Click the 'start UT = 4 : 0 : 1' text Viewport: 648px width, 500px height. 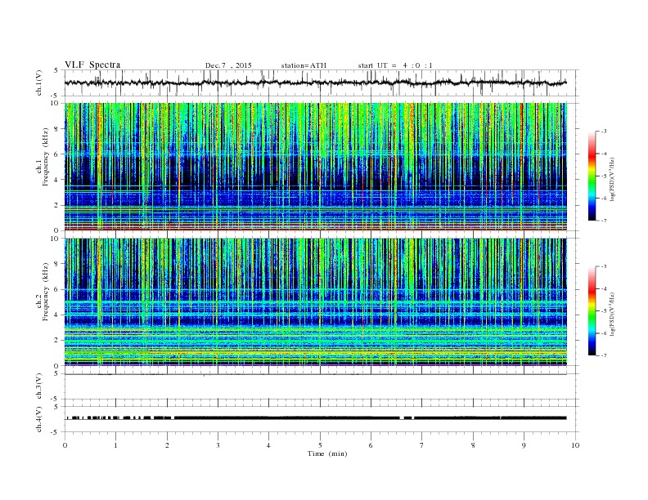click(395, 65)
